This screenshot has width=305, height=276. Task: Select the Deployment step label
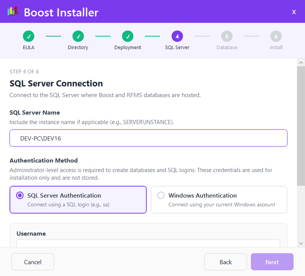point(128,48)
